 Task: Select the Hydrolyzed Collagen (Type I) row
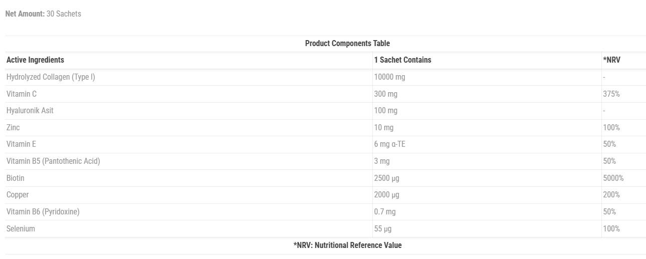point(51,77)
